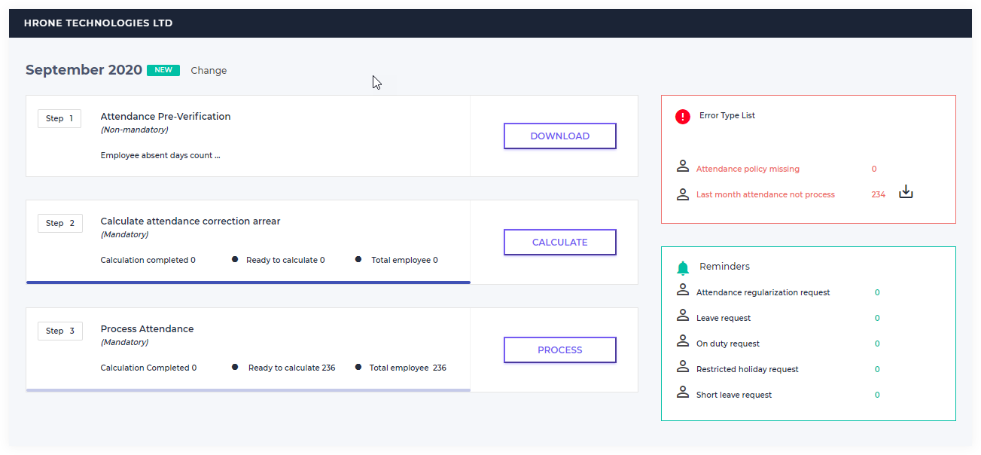Screen dimensions: 981x455
Task: Click the DOWNLOAD button for Attendance Pre-Verification
Action: coord(560,136)
